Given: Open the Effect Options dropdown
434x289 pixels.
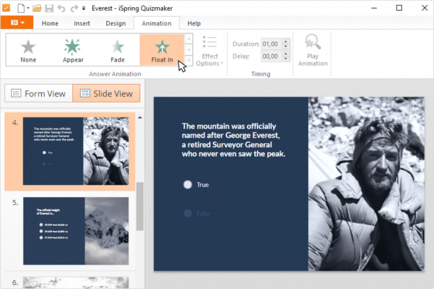Looking at the screenshot, I should click(209, 51).
